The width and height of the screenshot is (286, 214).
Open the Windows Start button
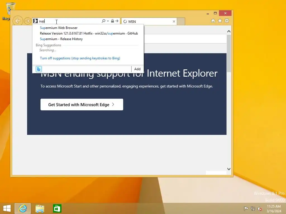click(x=7, y=208)
